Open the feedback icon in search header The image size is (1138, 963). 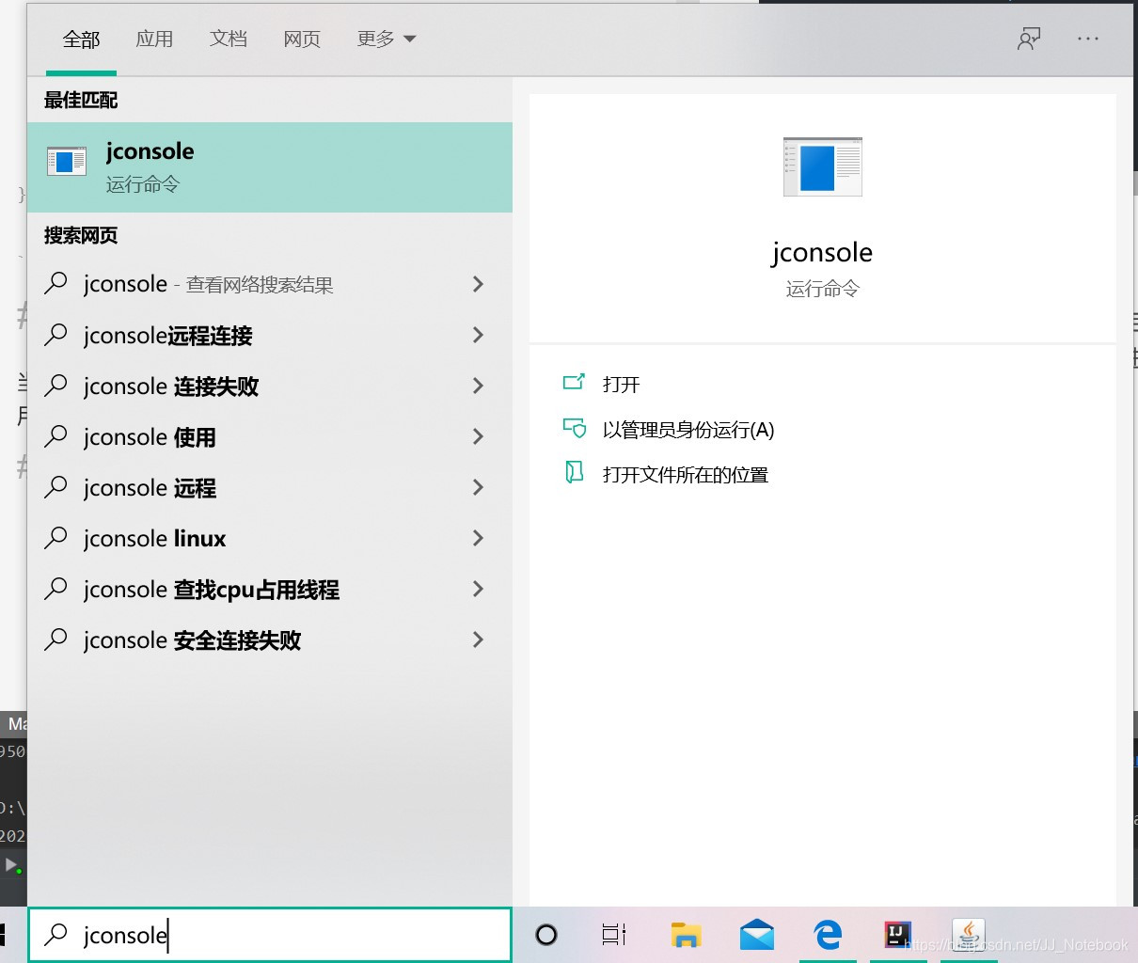coord(1029,39)
